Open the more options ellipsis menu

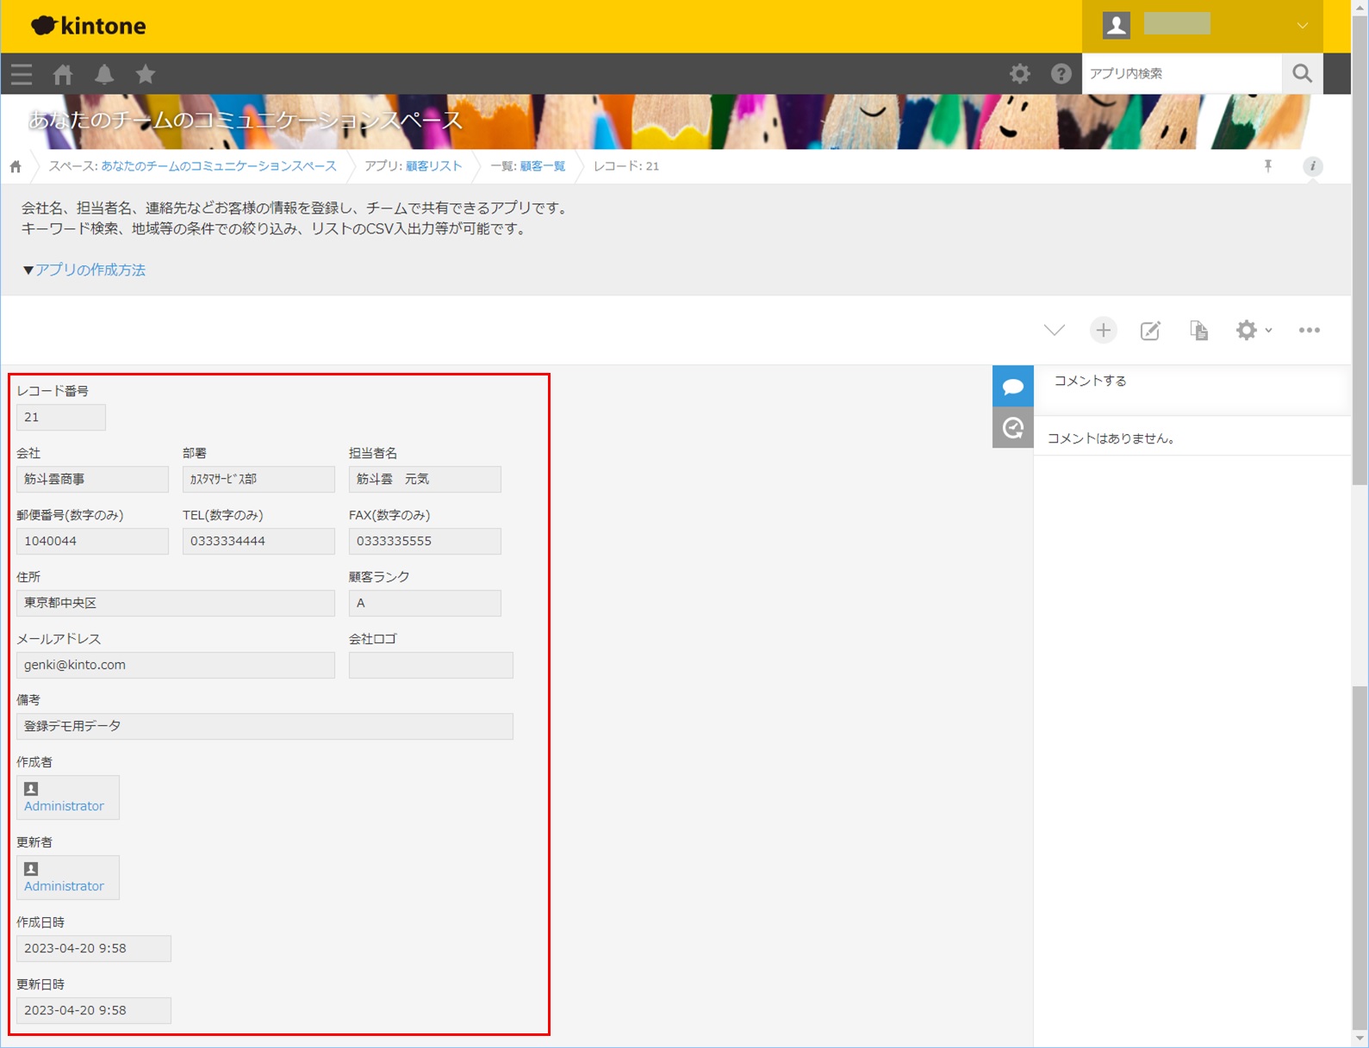[1310, 331]
